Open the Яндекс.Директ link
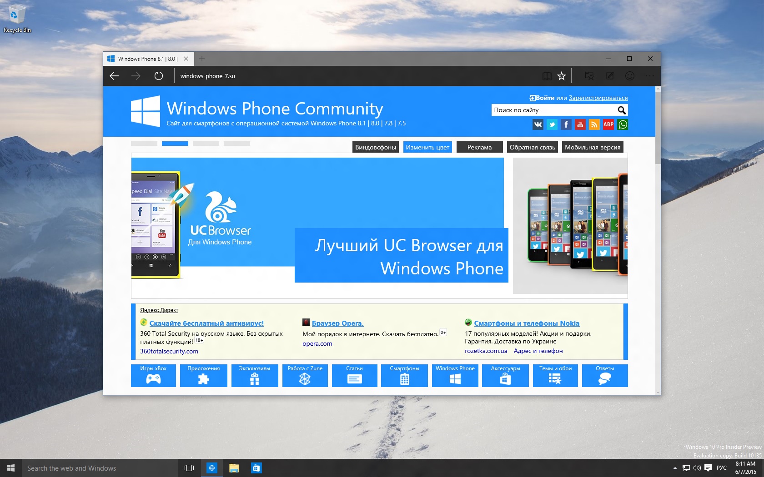Viewport: 764px width, 477px height. click(x=159, y=310)
